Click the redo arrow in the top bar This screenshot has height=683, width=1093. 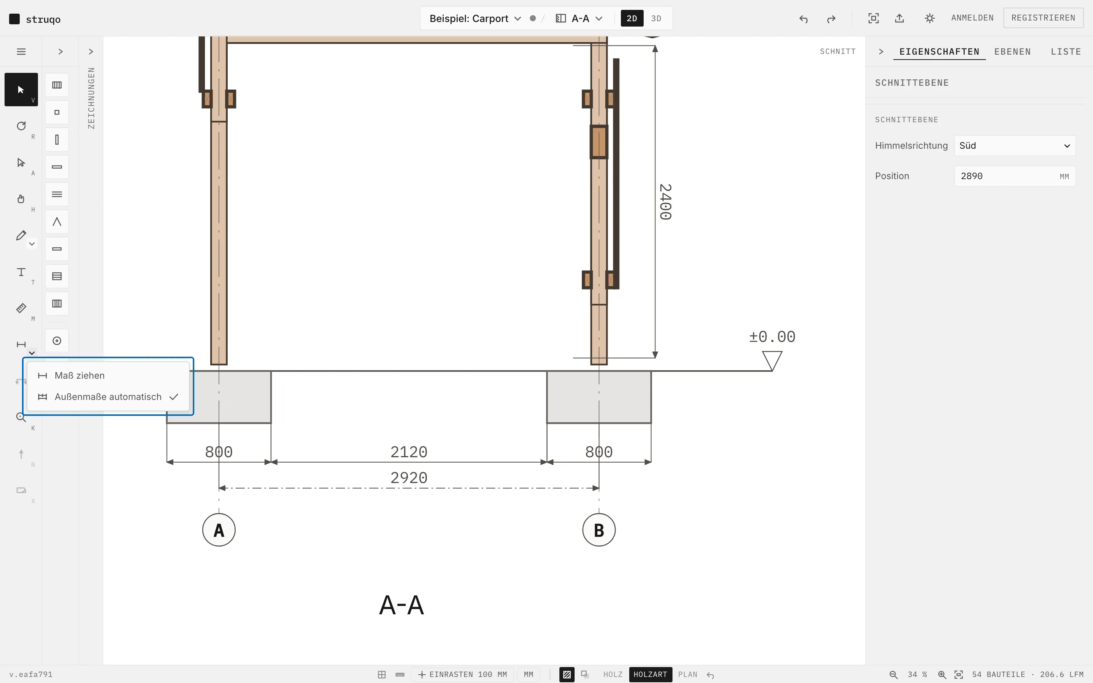click(x=831, y=19)
